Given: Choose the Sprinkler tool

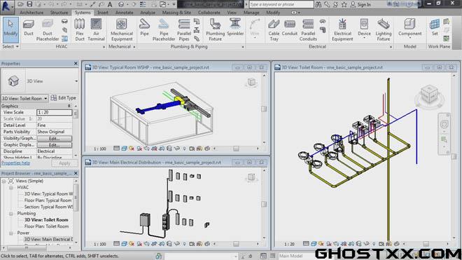Looking at the screenshot, I should [x=235, y=28].
